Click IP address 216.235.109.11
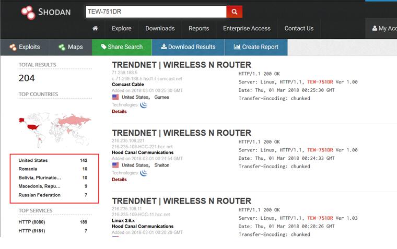 click(126, 209)
